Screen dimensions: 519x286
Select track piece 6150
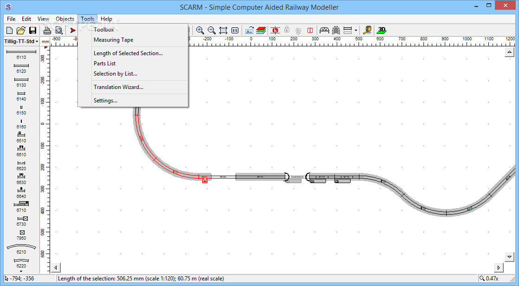21,110
